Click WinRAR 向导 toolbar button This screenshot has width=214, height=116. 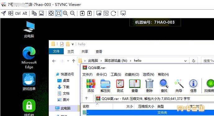[179, 86]
